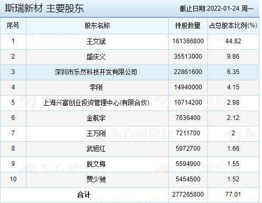Click shareholder name 脱文梅
The image size is (262, 203).
96,164
